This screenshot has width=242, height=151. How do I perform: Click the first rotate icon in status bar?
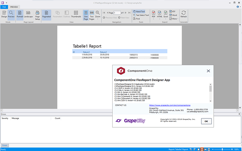(x=191, y=149)
